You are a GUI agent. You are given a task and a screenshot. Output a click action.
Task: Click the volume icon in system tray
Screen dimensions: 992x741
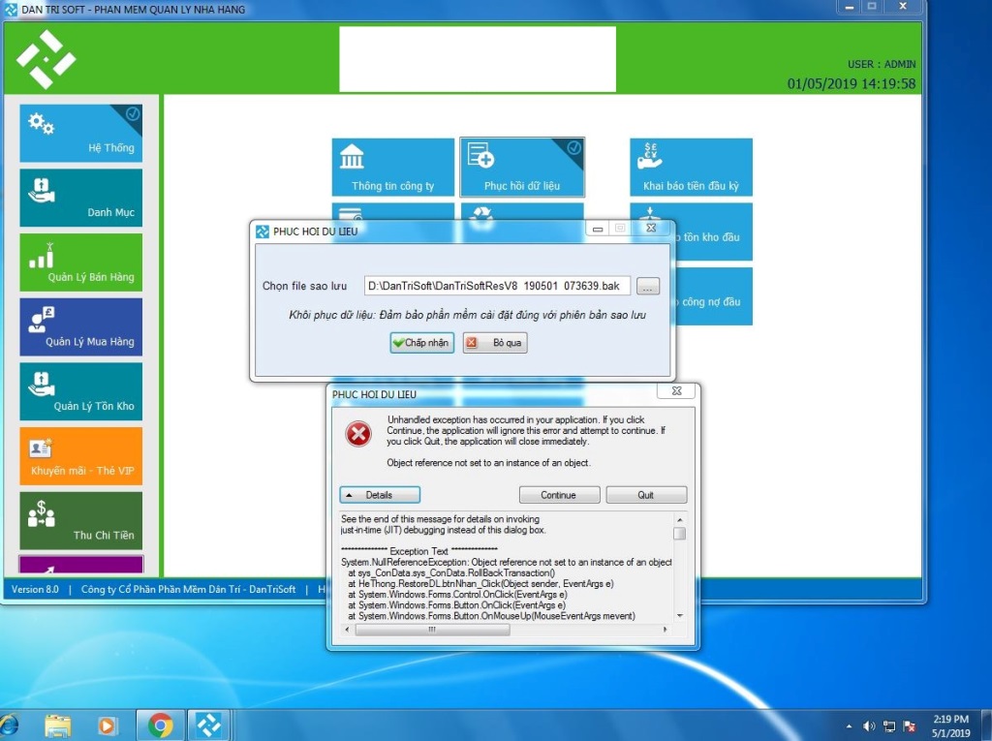[869, 726]
